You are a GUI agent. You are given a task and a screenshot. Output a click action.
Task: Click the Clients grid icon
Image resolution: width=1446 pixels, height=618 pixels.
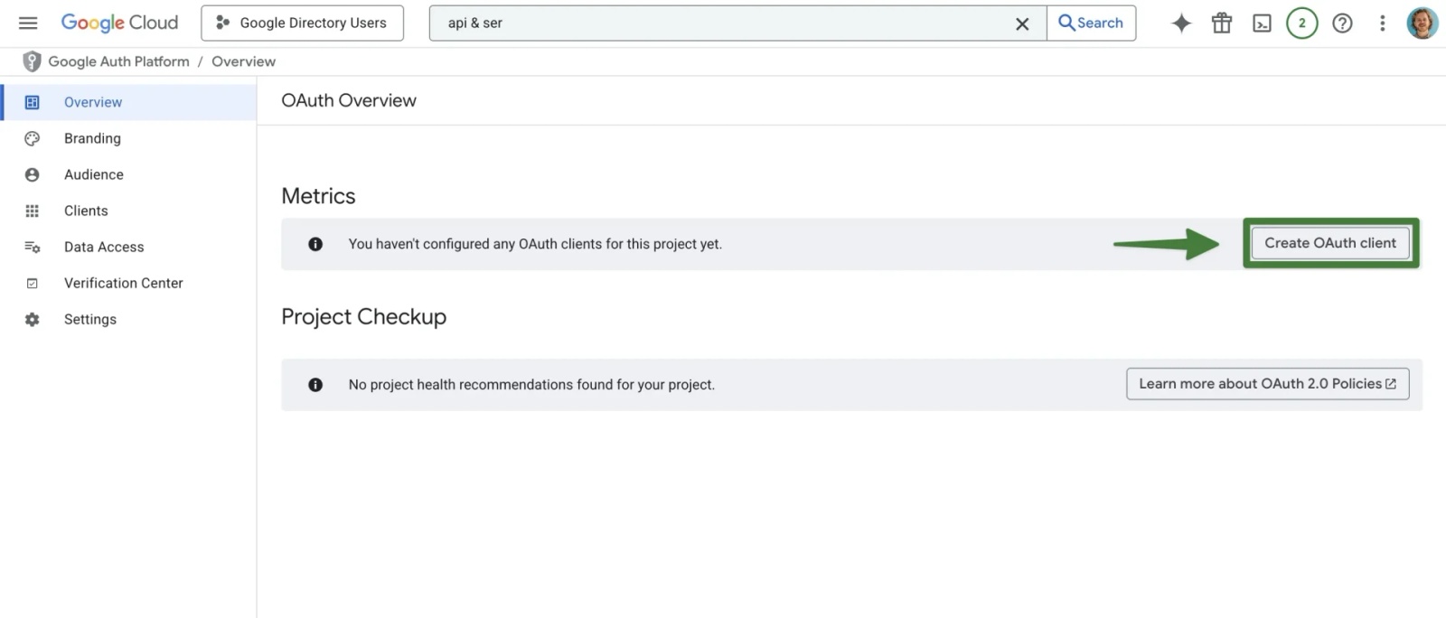coord(32,211)
